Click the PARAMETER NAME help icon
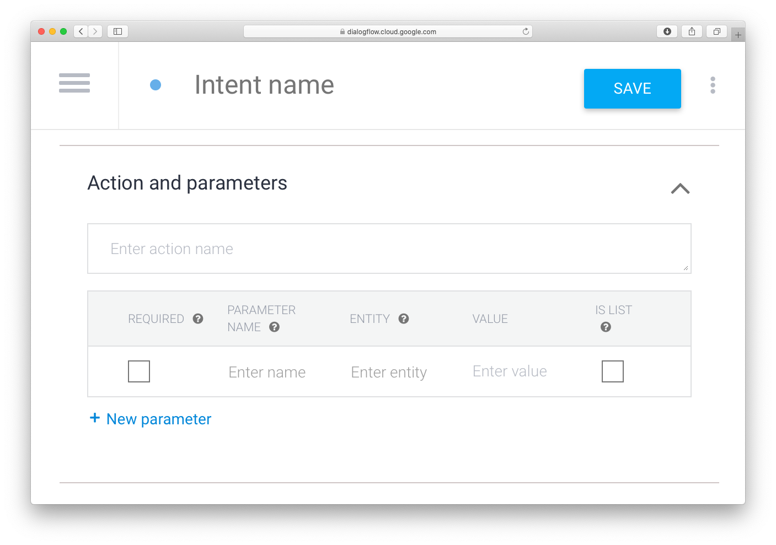The image size is (776, 545). click(275, 327)
